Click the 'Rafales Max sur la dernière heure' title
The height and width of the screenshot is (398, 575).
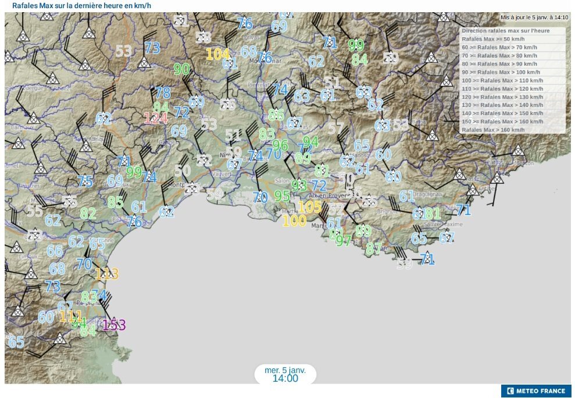81,5
